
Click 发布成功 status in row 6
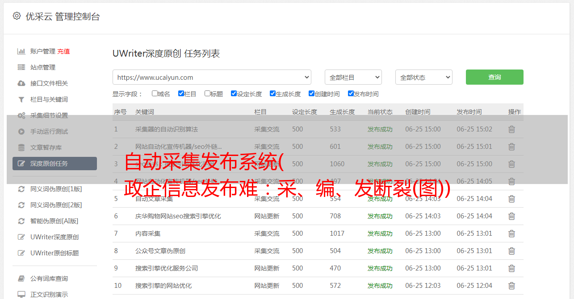click(x=380, y=216)
